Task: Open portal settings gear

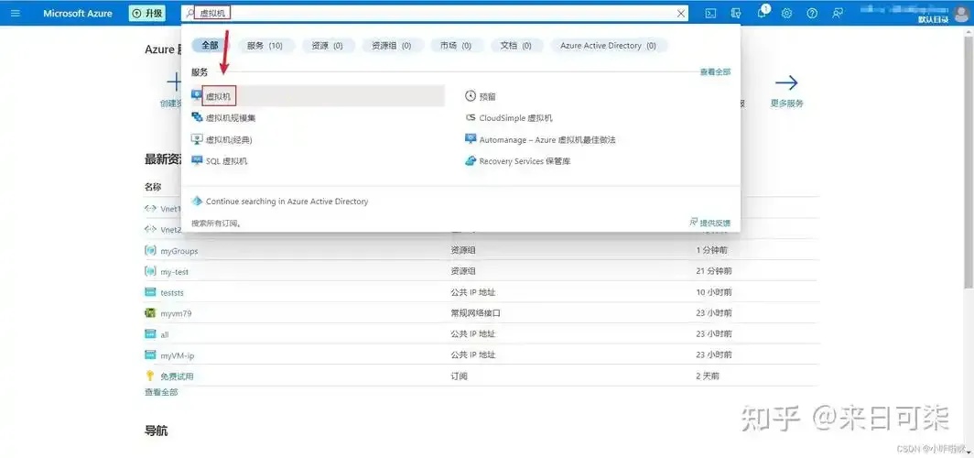Action: (787, 13)
